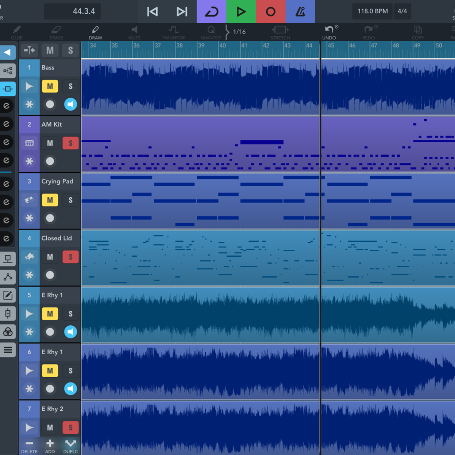This screenshot has height=455, width=455.
Task: Unsolo the E Rhy 2 track
Action: click(x=71, y=428)
